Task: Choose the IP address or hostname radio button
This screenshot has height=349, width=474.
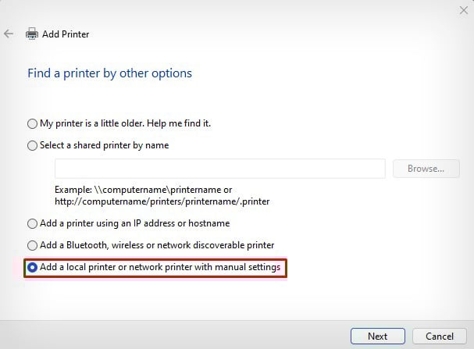Action: [32, 223]
